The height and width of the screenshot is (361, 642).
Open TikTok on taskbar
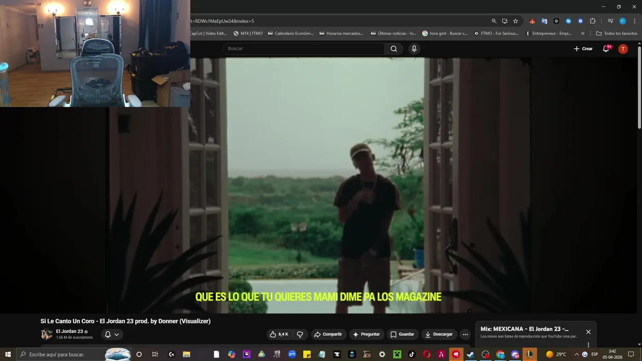point(412,354)
